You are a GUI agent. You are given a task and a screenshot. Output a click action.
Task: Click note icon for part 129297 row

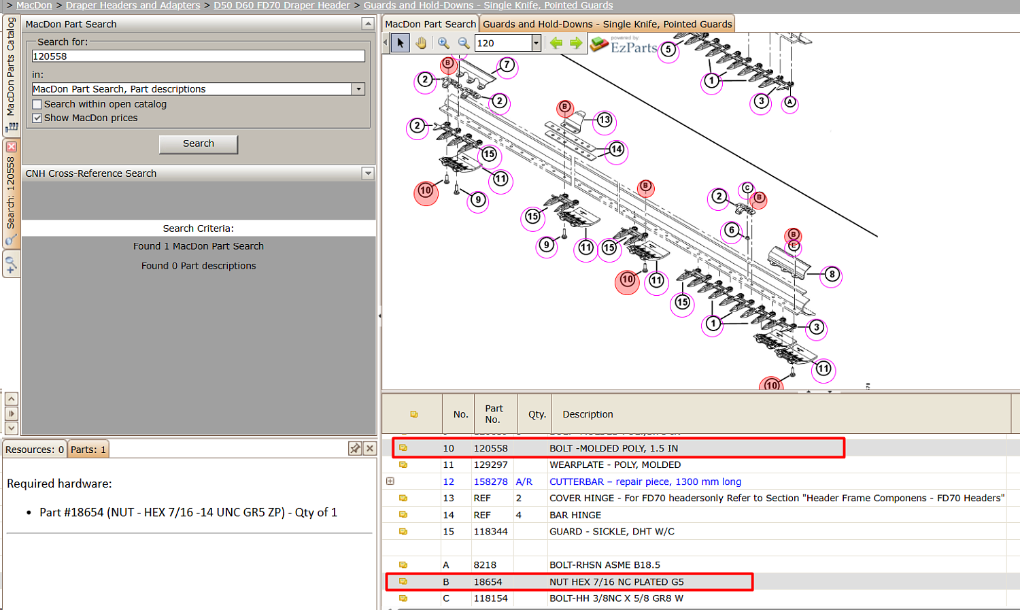403,464
